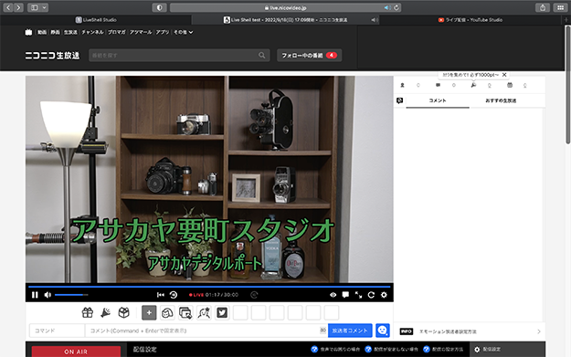Close the 1000pt tooltip popup
Image resolution: width=571 pixels, height=357 pixels.
point(504,75)
